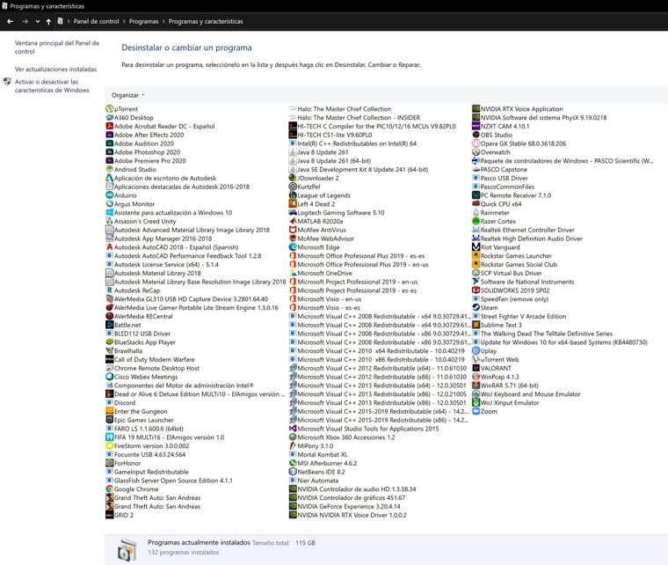Click the McAfee AntiVirus icon
668x565 pixels.
(x=293, y=230)
